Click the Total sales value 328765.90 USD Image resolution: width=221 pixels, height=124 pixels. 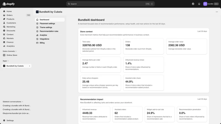point(92,45)
